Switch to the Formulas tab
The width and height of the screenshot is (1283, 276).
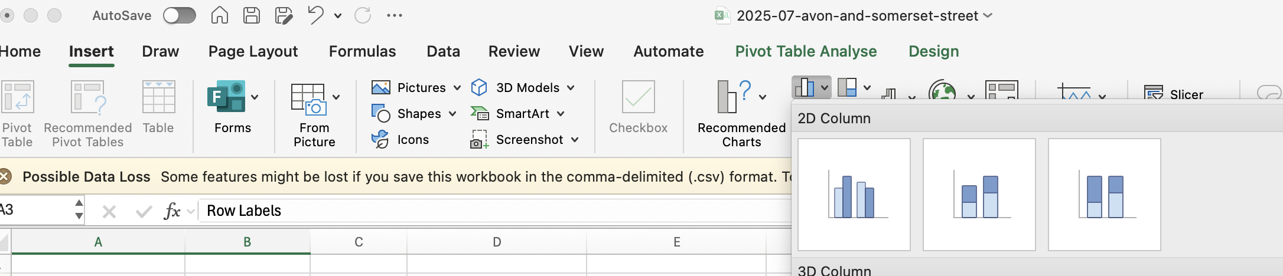(x=362, y=51)
